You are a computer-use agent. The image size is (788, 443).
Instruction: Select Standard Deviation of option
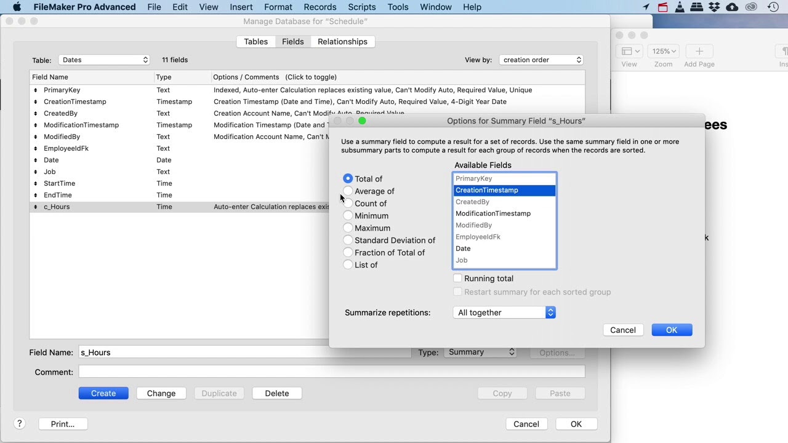point(348,240)
